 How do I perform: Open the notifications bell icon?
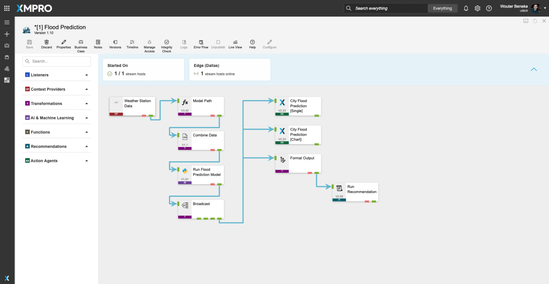click(x=466, y=8)
